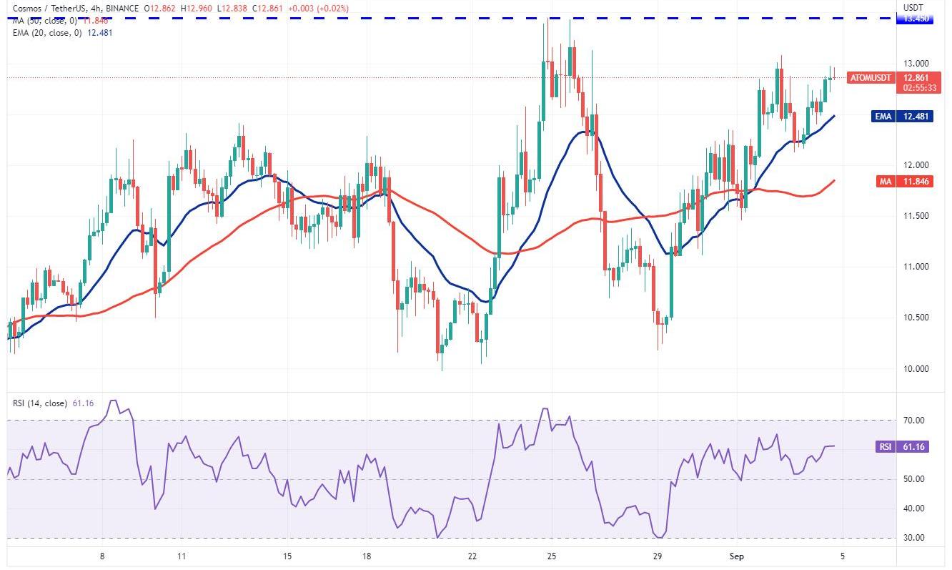Select the MA (50, close, 0) legend
This screenshot has height=570, width=952.
(x=41, y=20)
